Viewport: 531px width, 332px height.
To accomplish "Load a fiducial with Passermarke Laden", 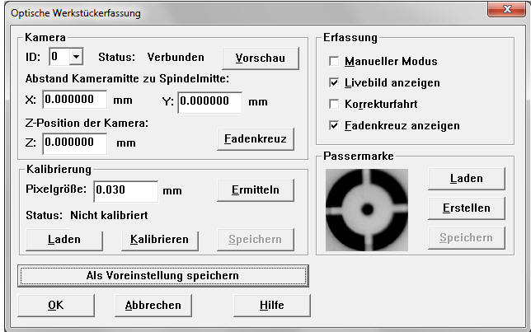I will (x=466, y=178).
